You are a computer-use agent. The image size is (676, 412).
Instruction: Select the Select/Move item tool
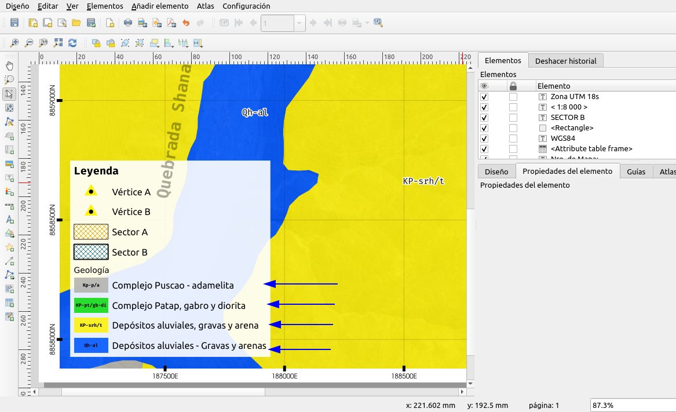pos(9,94)
